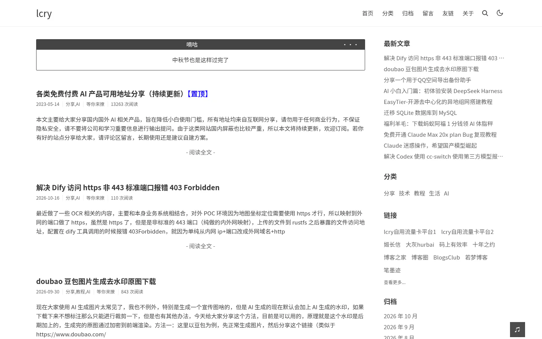Image resolution: width=542 pixels, height=339 pixels.
Task: Open 留言 navigation item
Action: pos(428,13)
